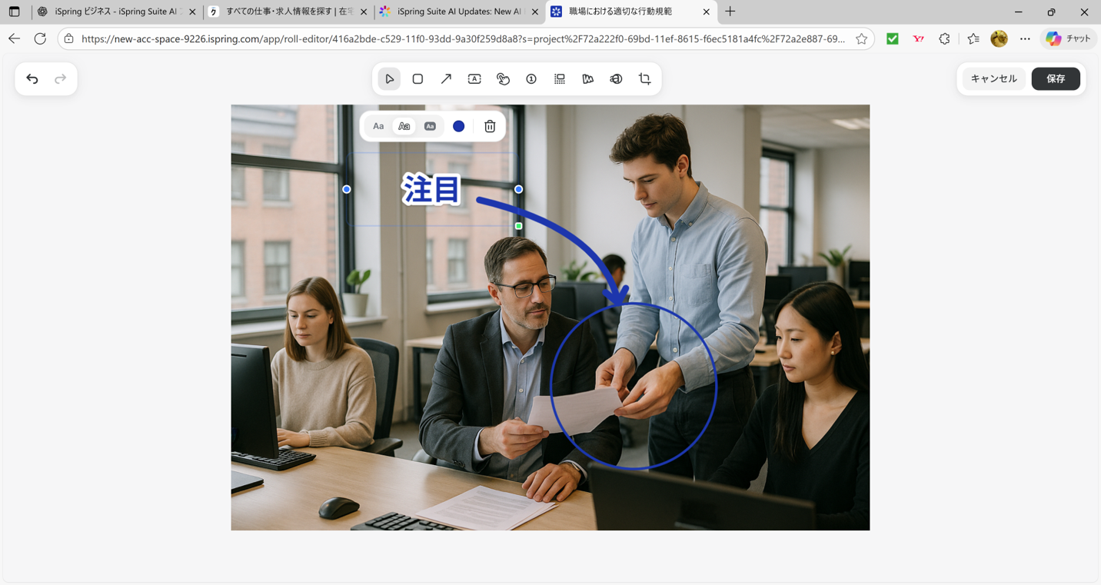1101x585 pixels.
Task: Toggle the outlined text style option
Action: (x=404, y=126)
